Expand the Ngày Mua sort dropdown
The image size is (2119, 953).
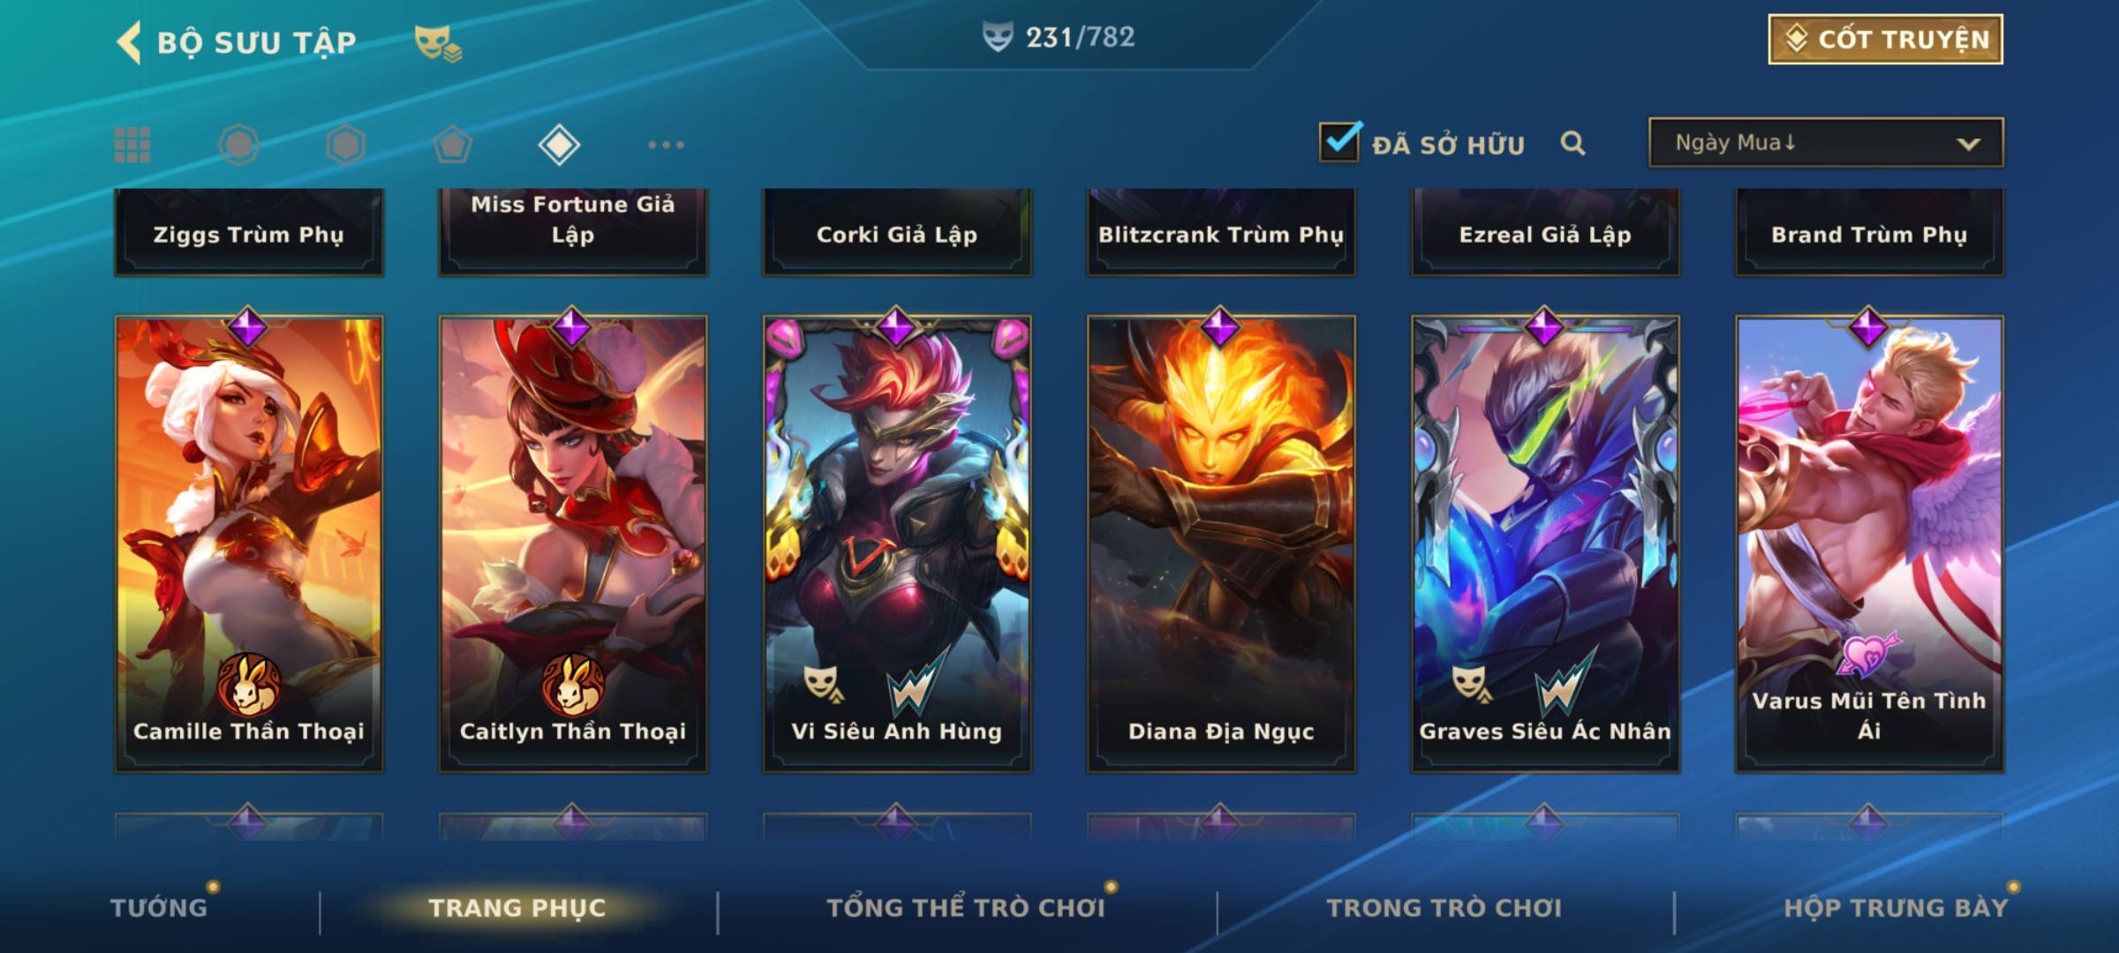click(x=1826, y=142)
